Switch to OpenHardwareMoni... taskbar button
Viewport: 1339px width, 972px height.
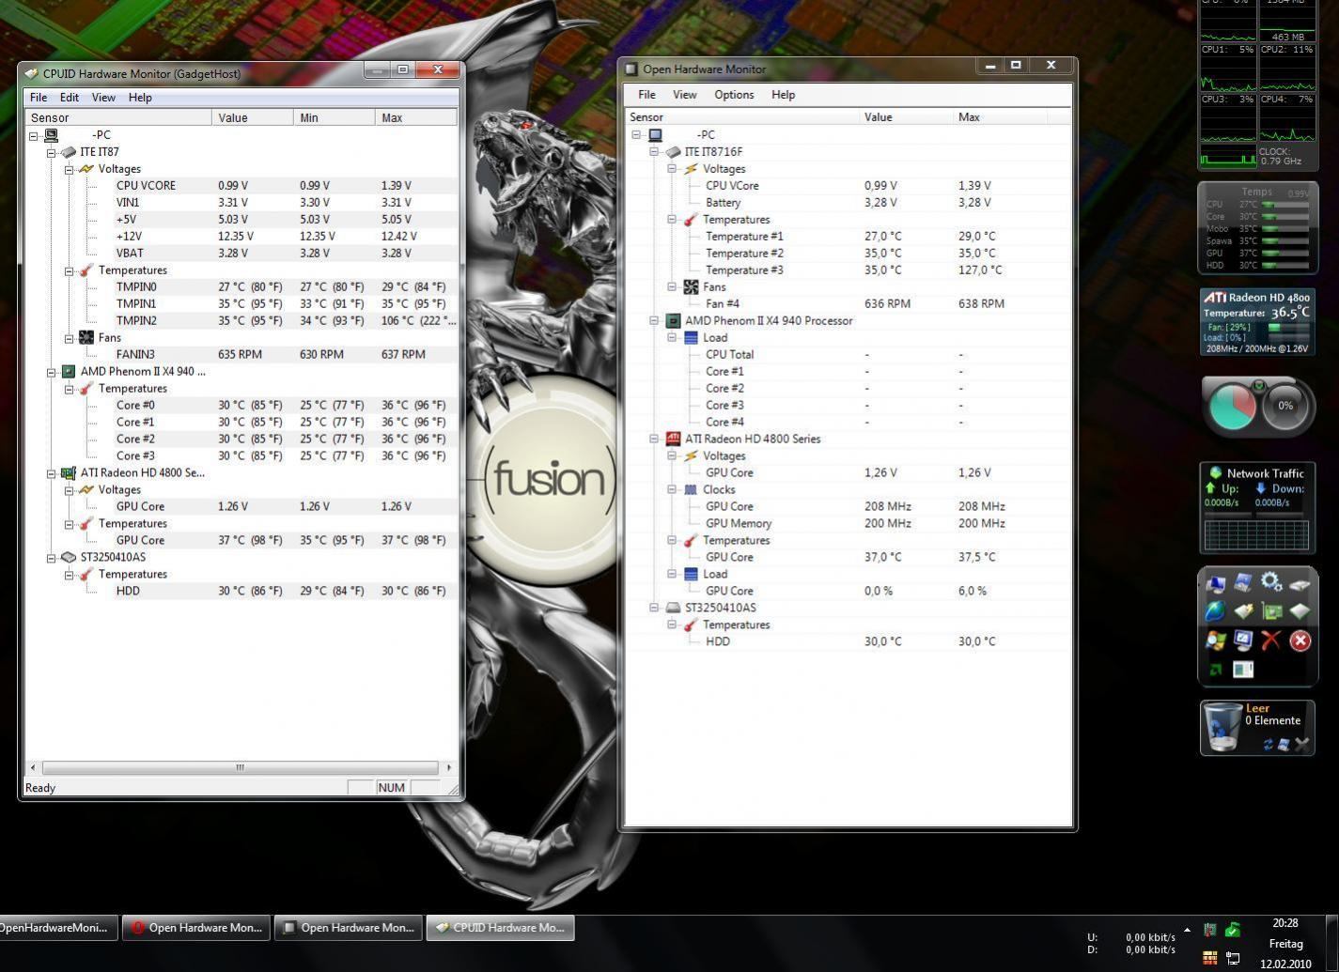point(58,928)
